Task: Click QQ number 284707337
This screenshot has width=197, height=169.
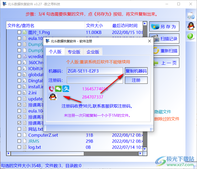Action: point(93,97)
